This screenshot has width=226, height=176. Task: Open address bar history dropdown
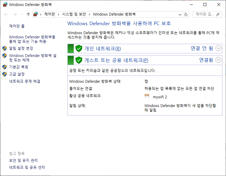point(180,14)
